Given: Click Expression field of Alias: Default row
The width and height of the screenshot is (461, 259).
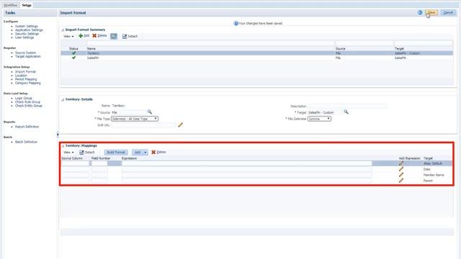Looking at the screenshot, I should (246, 163).
